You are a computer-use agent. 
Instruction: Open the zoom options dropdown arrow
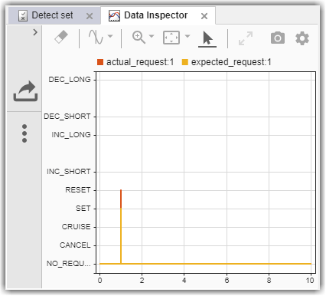point(152,36)
